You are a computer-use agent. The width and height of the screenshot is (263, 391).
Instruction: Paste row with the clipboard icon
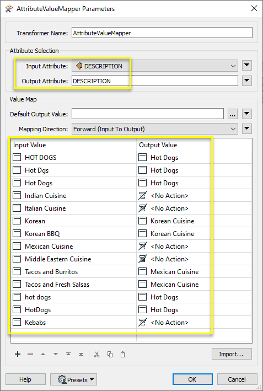(122, 355)
